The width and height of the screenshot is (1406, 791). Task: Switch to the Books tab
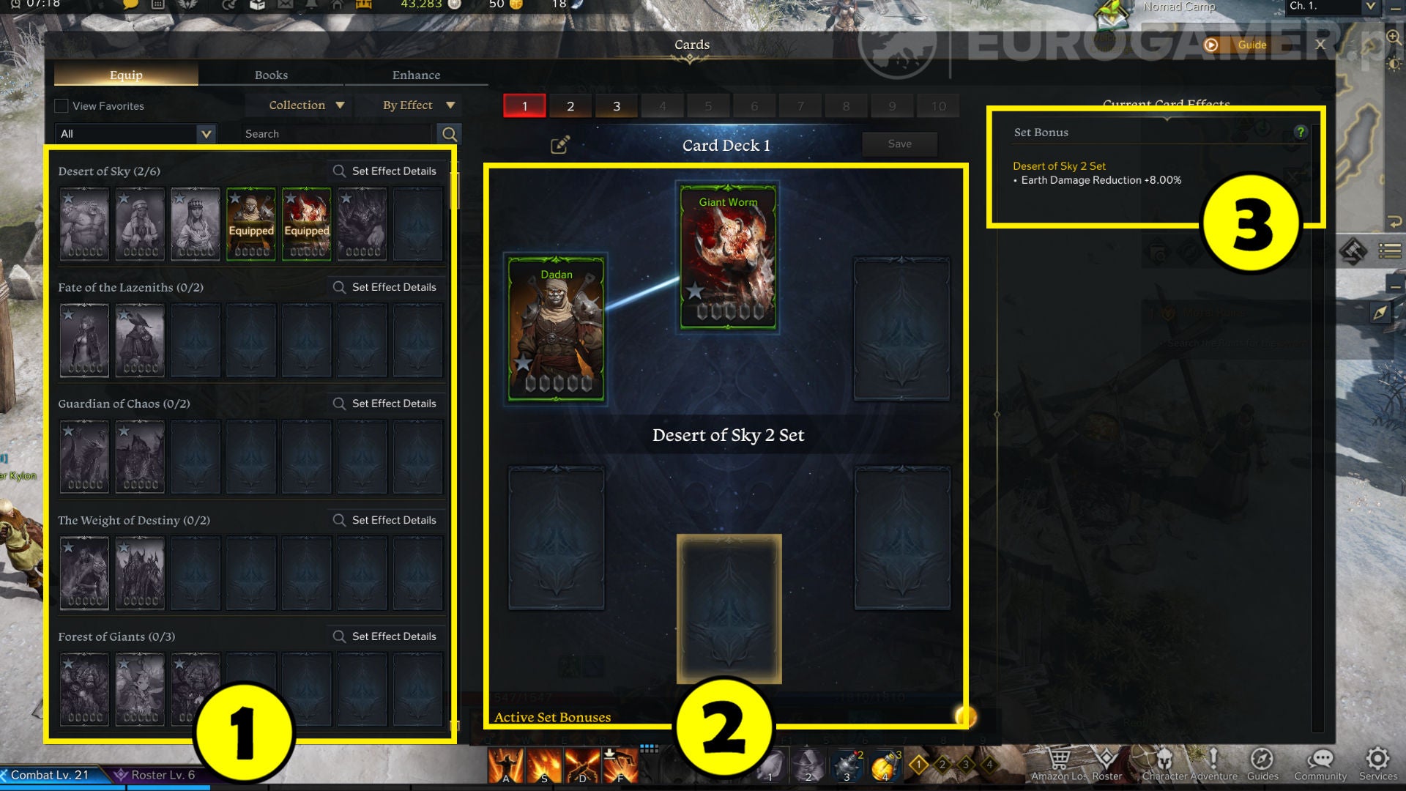(271, 75)
